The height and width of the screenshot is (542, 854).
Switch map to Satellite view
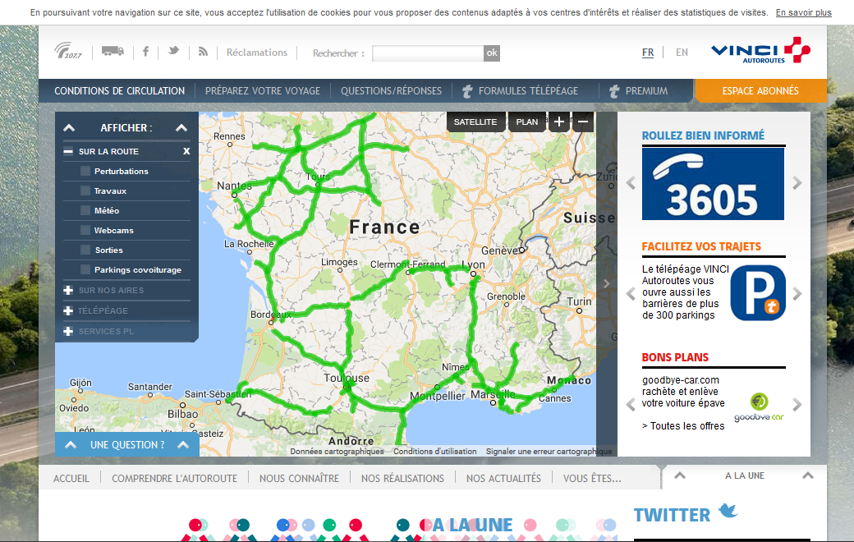[x=475, y=122]
